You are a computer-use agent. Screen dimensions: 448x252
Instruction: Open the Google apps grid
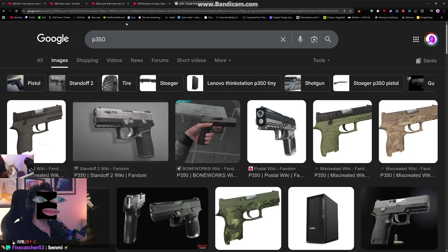[416, 40]
